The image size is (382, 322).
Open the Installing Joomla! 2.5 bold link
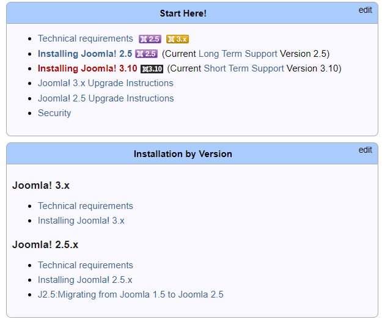point(85,54)
